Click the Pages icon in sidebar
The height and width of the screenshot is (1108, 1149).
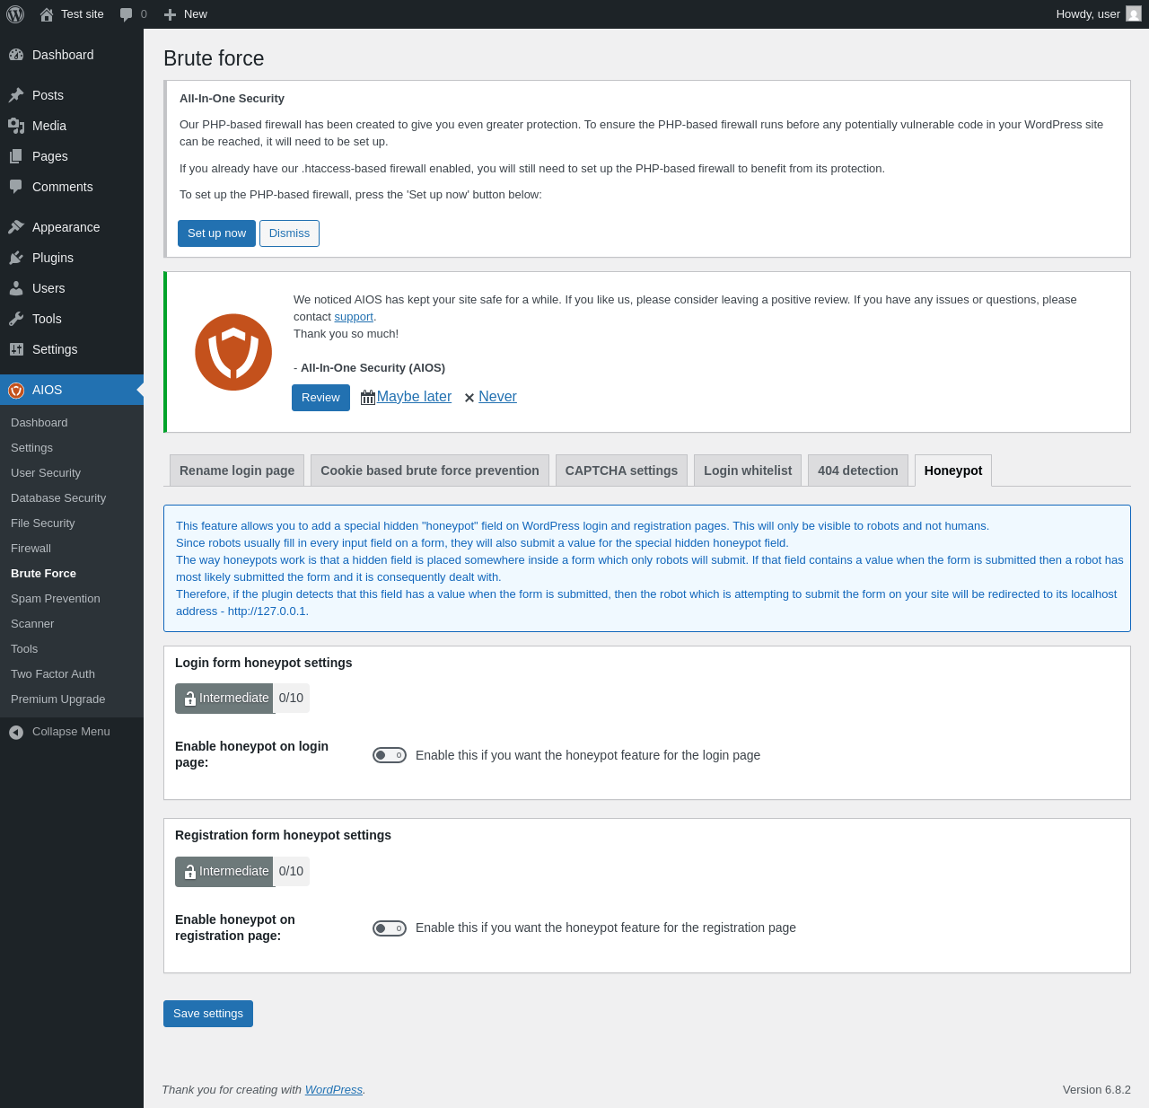16,156
